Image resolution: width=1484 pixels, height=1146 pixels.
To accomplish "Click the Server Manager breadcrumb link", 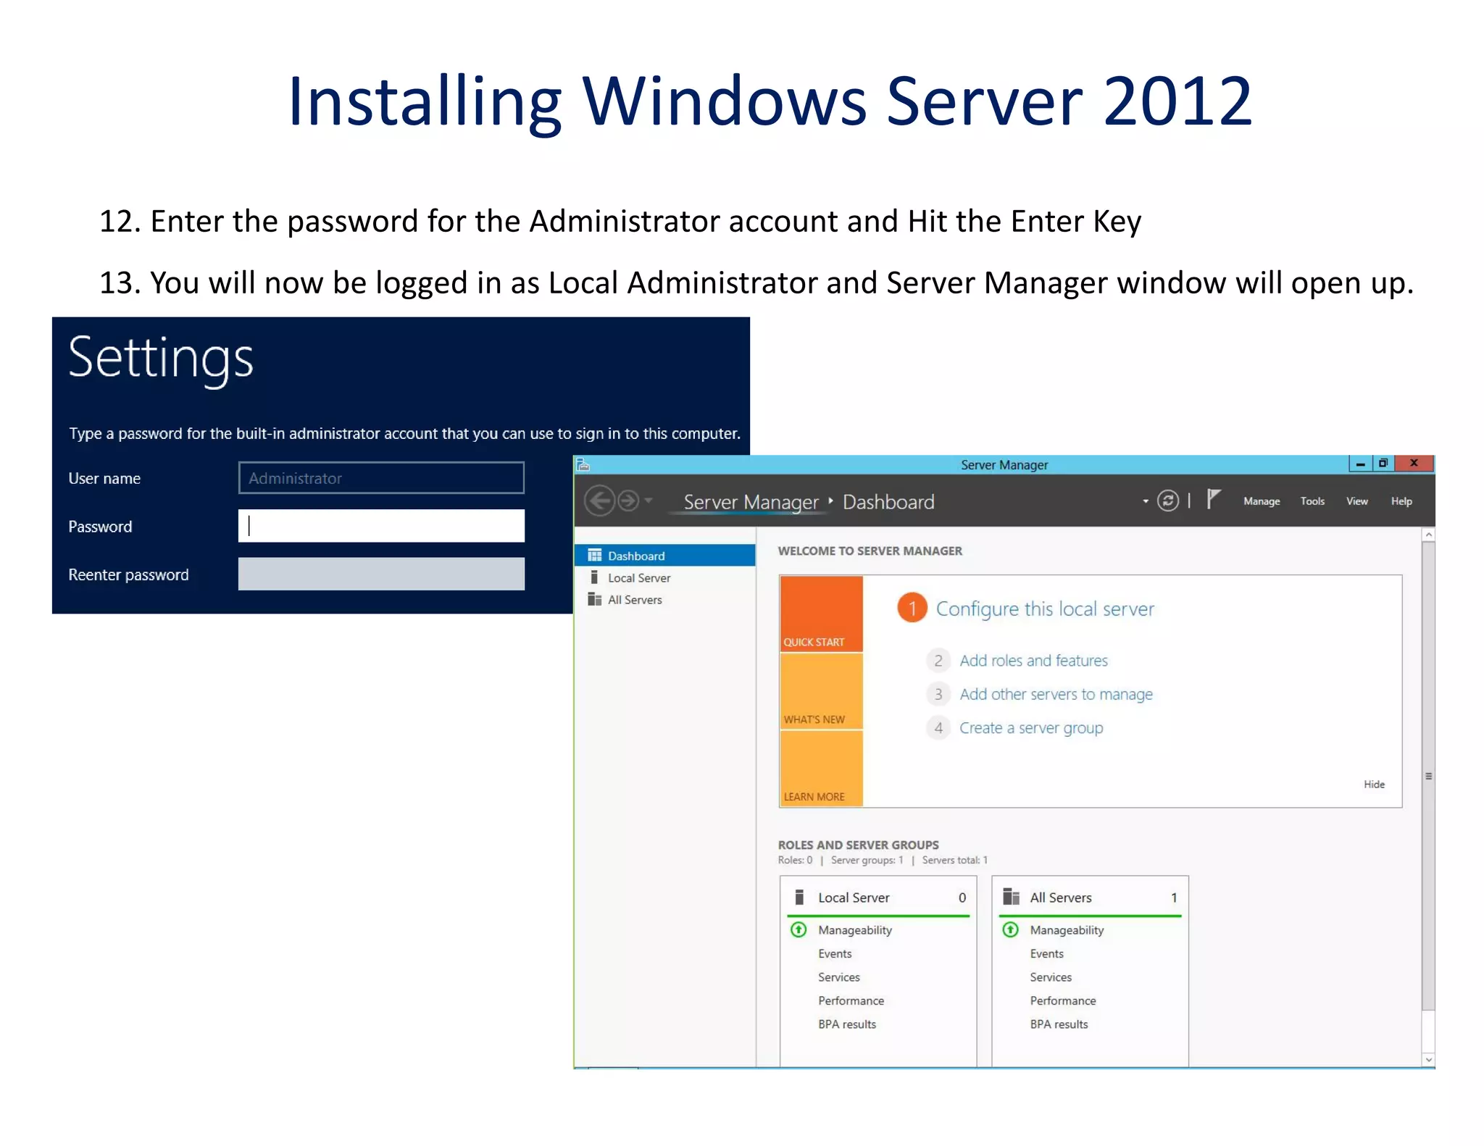I will coord(751,502).
